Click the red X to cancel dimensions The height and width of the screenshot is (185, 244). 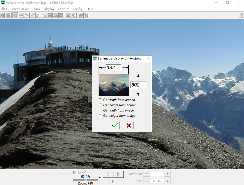pos(129,125)
